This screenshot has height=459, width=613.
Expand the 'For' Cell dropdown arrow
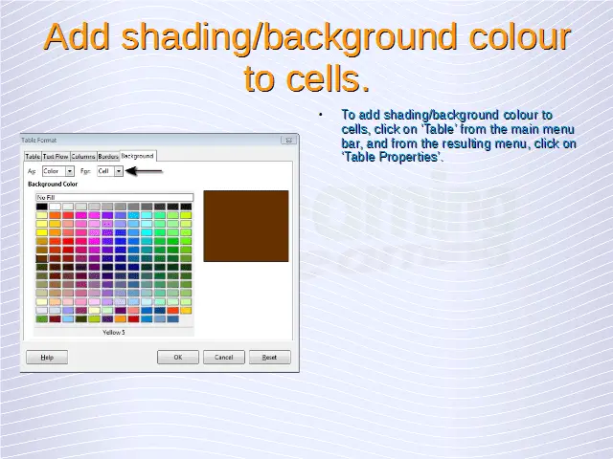pyautogui.click(x=119, y=171)
